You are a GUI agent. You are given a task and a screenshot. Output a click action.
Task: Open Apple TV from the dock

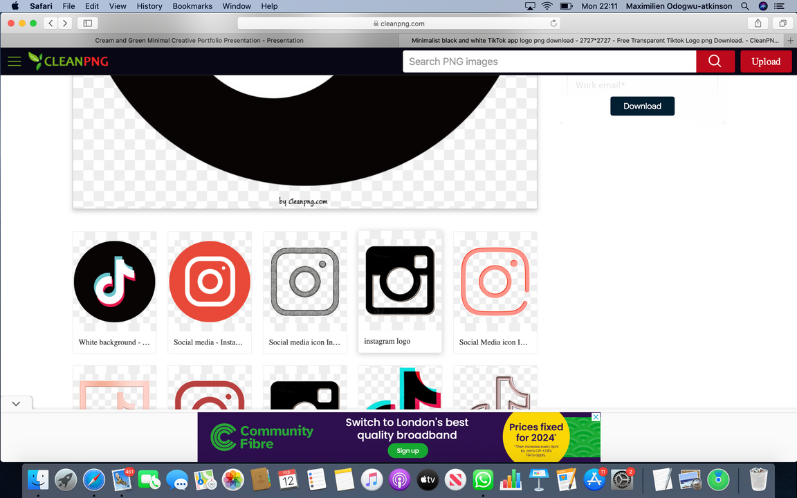428,479
